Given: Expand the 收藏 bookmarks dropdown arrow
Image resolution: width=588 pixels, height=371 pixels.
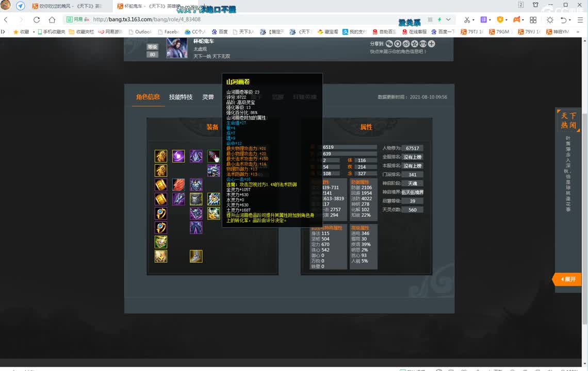Looking at the screenshot, I should tap(34, 32).
